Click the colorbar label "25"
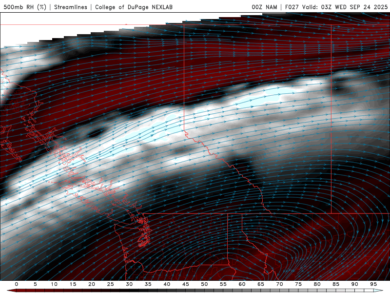This screenshot has width=390, height=293. pyautogui.click(x=111, y=284)
